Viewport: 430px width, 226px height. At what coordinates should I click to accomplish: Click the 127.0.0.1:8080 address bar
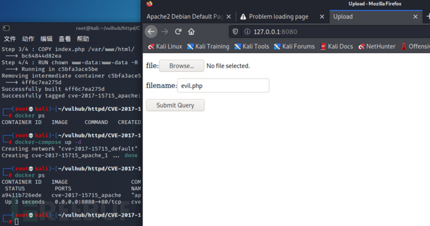(329, 32)
